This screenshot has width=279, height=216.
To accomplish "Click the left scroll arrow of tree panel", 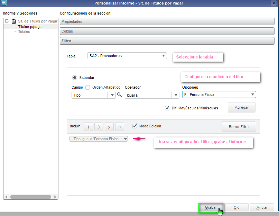I will click(7, 197).
